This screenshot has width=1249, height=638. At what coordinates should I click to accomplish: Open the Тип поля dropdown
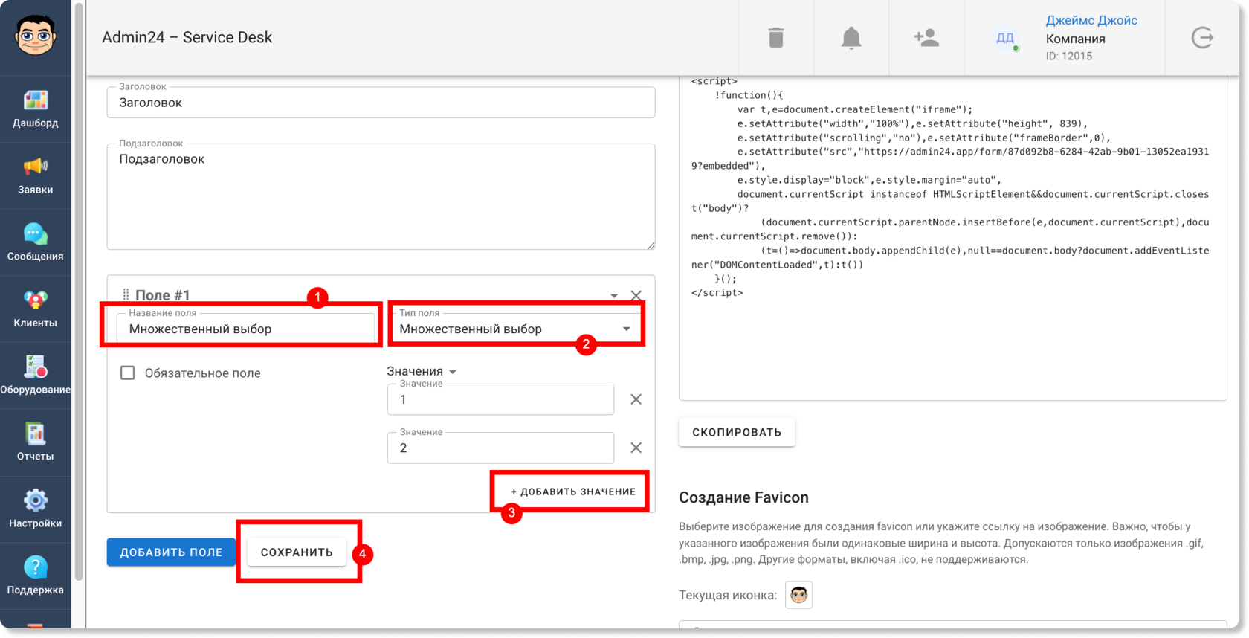click(516, 329)
